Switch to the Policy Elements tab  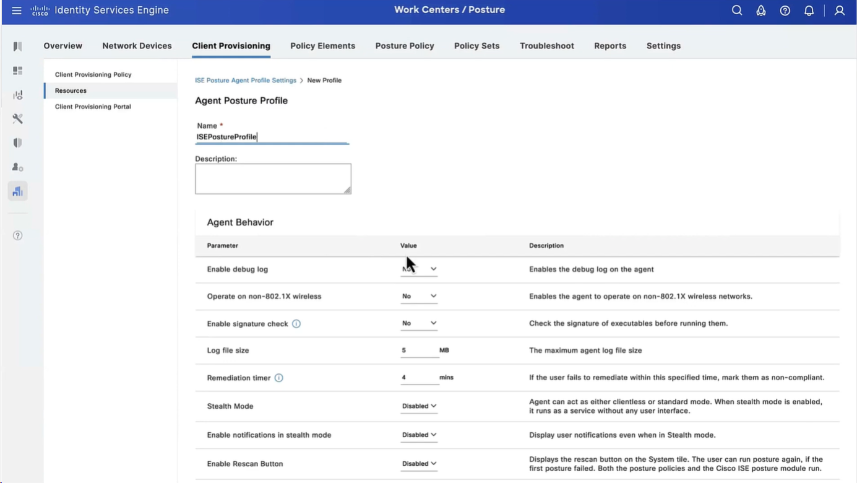click(x=322, y=46)
